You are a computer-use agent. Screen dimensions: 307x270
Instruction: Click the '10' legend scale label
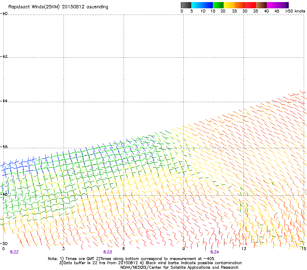click(203, 11)
